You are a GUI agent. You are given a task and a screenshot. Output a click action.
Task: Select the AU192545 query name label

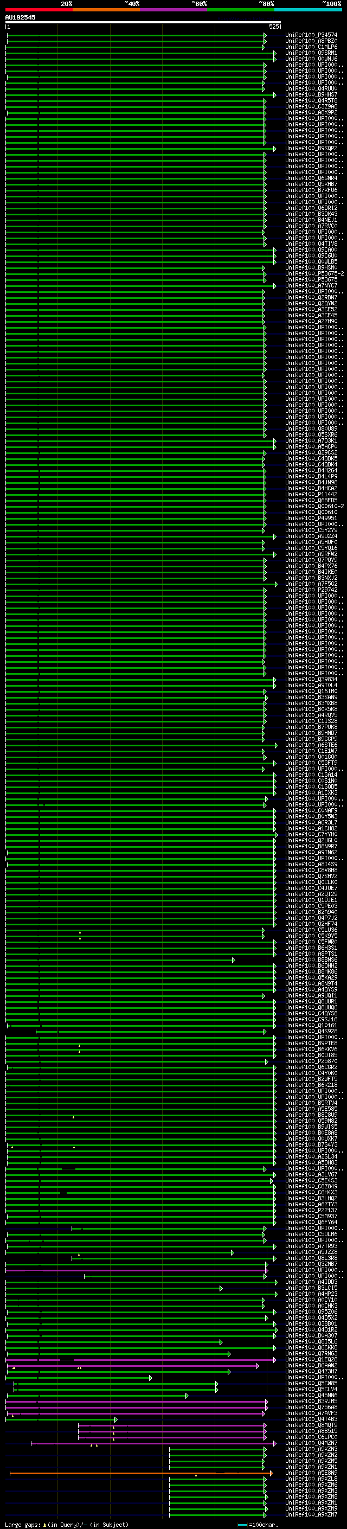click(x=20, y=17)
